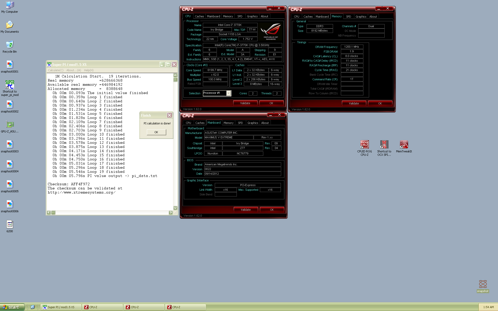Screen dimensions: 498x311
Task: Switch to first CPU-Z taskbar button
Action: [103, 307]
